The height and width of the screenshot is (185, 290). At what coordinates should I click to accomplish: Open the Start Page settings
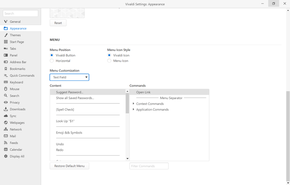pyautogui.click(x=20, y=42)
